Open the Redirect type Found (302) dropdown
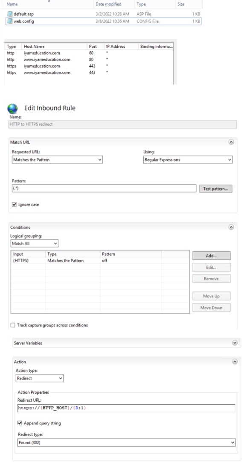Viewport: 250px width, 465px height. click(127, 442)
